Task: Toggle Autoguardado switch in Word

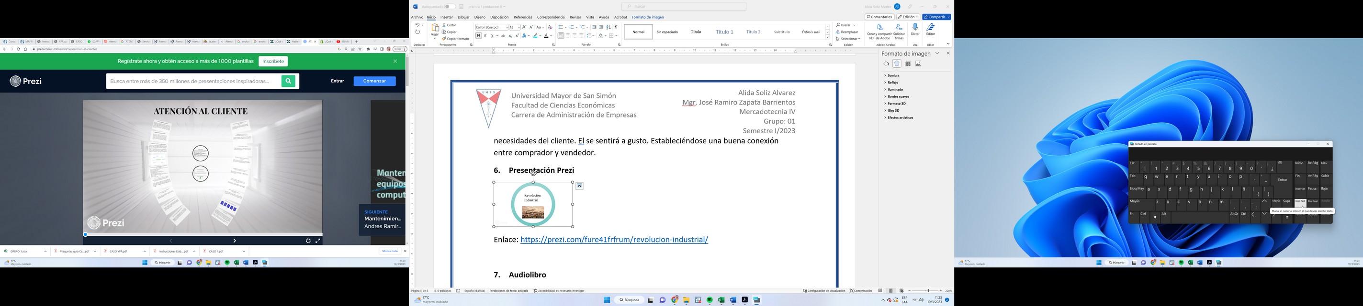Action: pos(451,7)
